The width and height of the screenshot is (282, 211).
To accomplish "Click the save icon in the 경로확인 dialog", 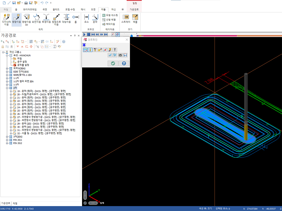I will tap(125, 55).
